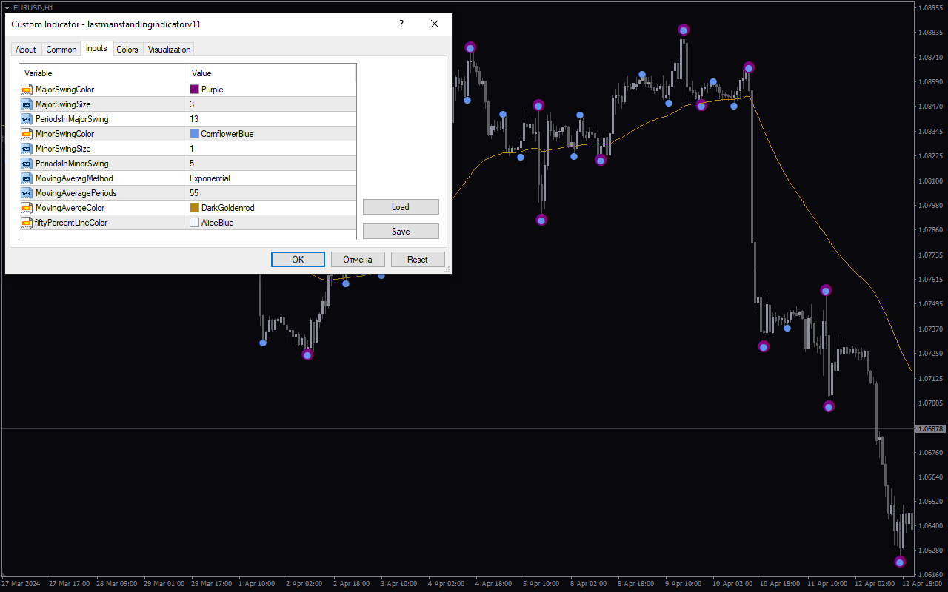948x592 pixels.
Task: Click the 1.06878 current price label
Action: point(930,429)
